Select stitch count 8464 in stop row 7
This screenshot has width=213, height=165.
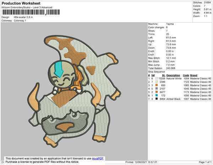[163, 99]
